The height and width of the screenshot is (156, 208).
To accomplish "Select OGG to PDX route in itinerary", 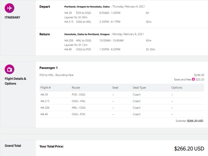I will click(x=84, y=50).
